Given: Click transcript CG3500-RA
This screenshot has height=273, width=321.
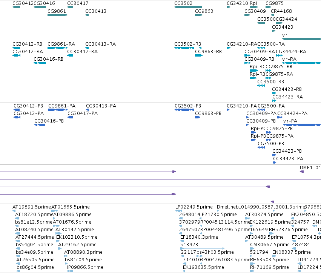Looking at the screenshot, I should [271, 44].
